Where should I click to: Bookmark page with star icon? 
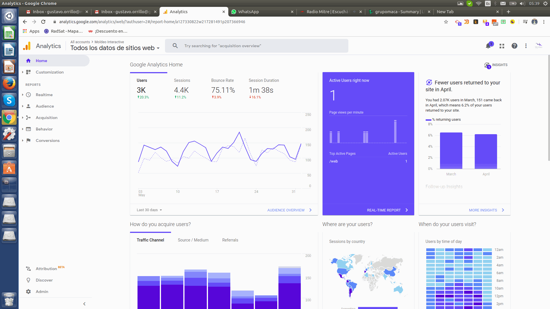point(446,22)
